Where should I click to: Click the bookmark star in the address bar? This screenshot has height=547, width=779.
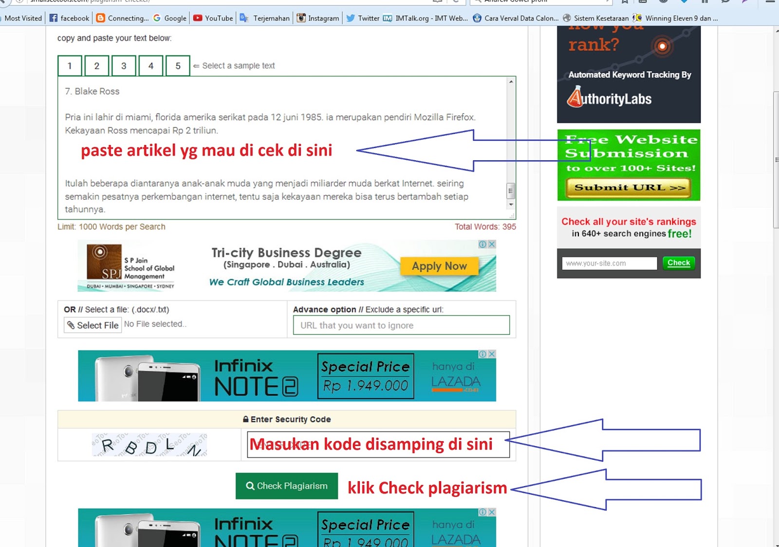625,2
